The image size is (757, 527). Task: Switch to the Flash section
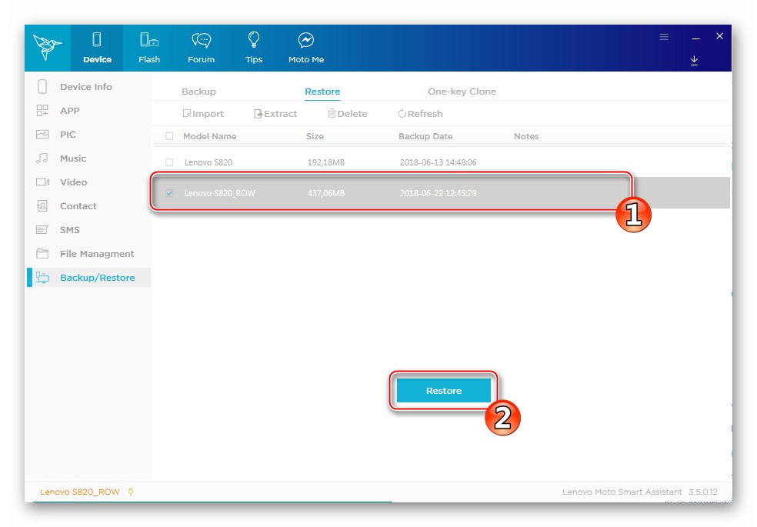pos(149,48)
